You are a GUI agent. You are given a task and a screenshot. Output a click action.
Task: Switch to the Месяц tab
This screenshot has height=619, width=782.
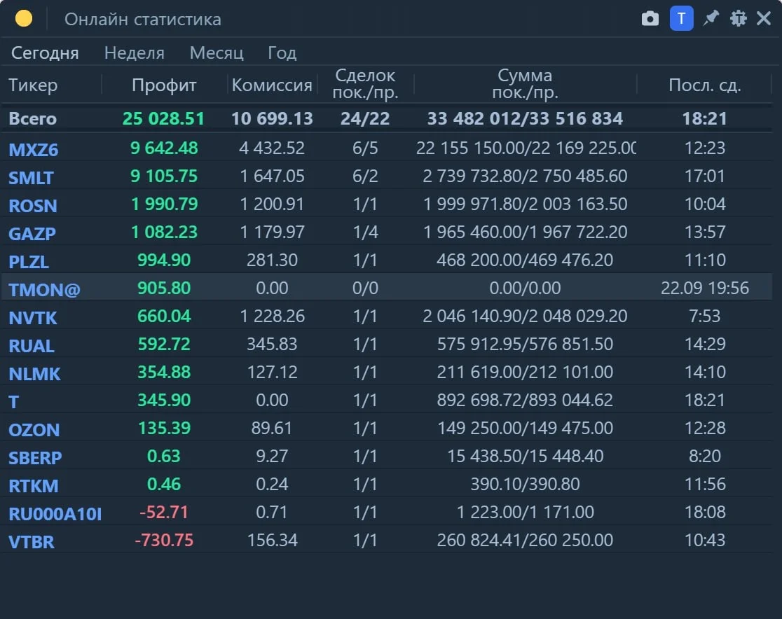217,53
